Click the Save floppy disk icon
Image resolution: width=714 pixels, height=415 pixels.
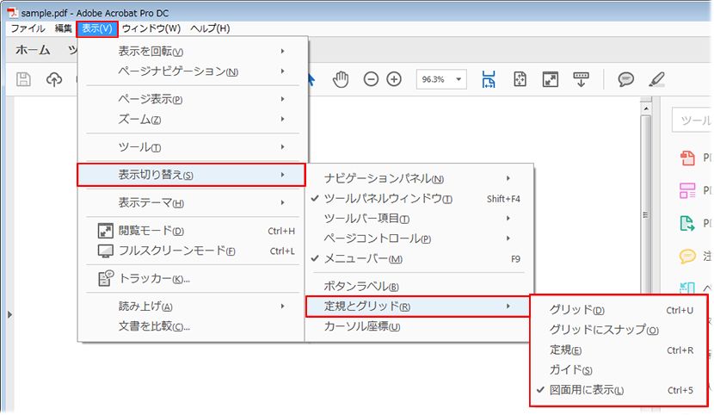tap(23, 79)
